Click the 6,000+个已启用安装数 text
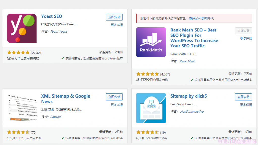The height and width of the screenshot is (145, 258). pyautogui.click(x=151, y=138)
